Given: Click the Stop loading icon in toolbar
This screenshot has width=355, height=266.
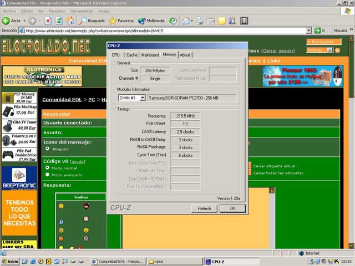Looking at the screenshot, I should (x=48, y=21).
